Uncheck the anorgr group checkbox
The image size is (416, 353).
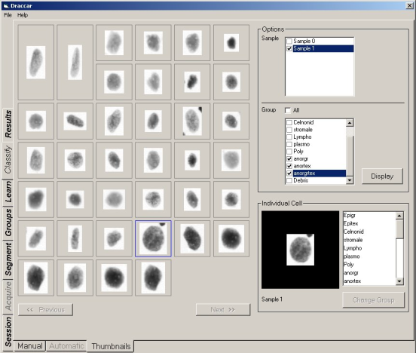tap(289, 159)
